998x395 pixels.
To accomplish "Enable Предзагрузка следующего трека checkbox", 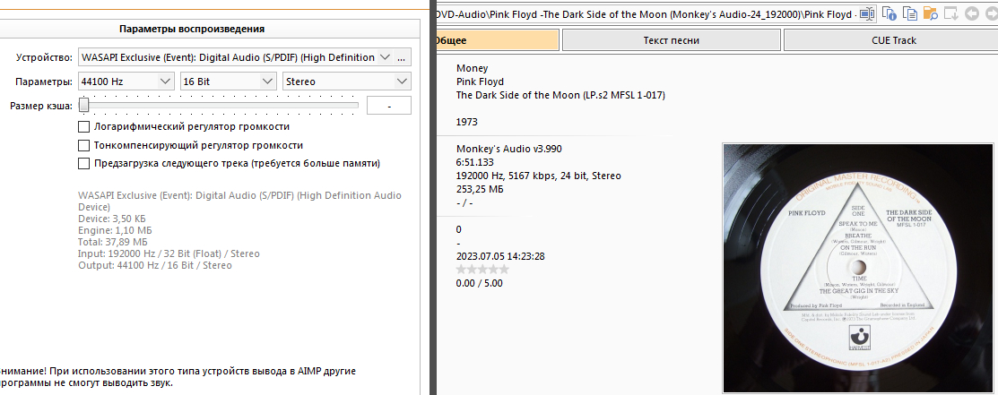I will point(84,164).
